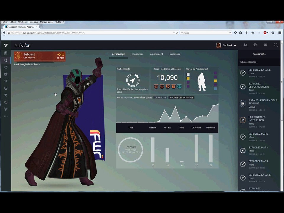Close the Sebbast browser tab

tap(36, 27)
